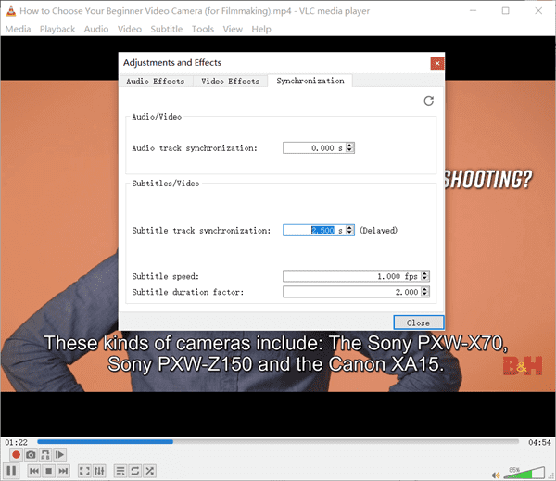Toggle fullscreen video mode
This screenshot has height=481, width=556.
point(84,471)
